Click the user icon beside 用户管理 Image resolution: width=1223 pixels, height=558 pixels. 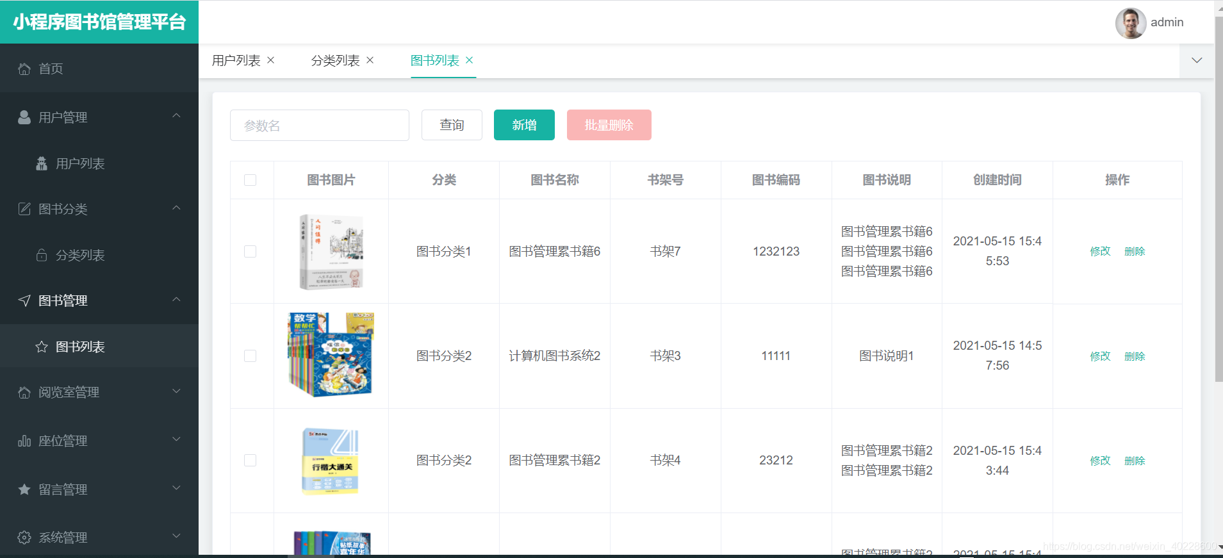(x=24, y=117)
